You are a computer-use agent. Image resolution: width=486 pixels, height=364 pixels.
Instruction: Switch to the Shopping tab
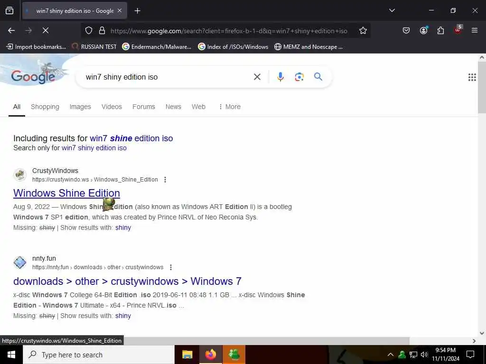pyautogui.click(x=45, y=107)
